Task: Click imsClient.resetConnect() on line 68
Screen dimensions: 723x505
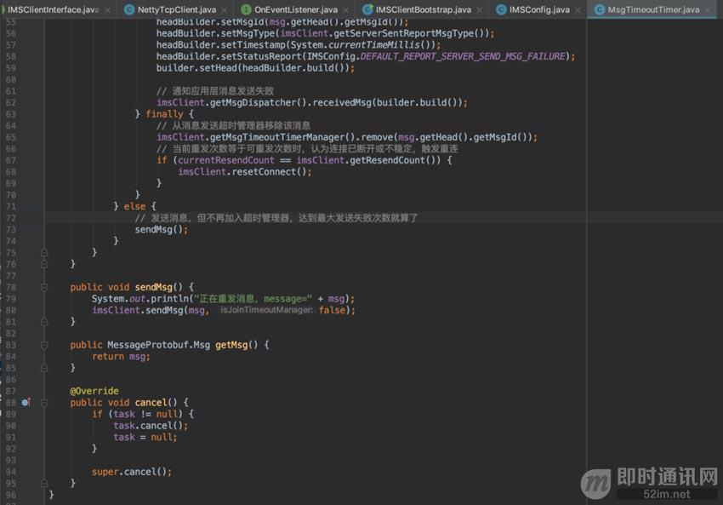Action: tap(244, 172)
